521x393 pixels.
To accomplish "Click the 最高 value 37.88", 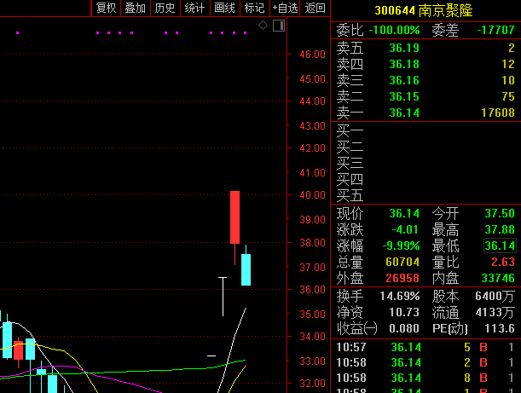I will pos(500,229).
